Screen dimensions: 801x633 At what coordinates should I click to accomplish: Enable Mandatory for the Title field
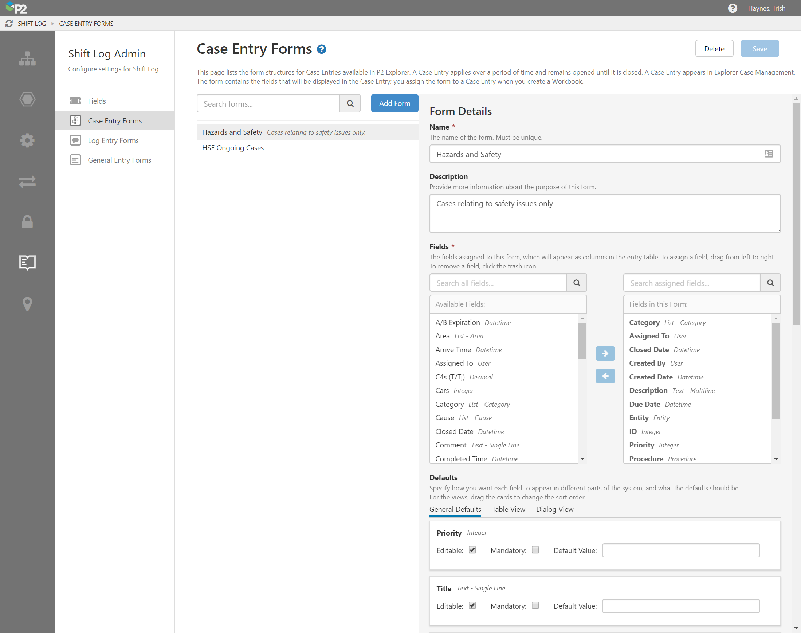[535, 606]
